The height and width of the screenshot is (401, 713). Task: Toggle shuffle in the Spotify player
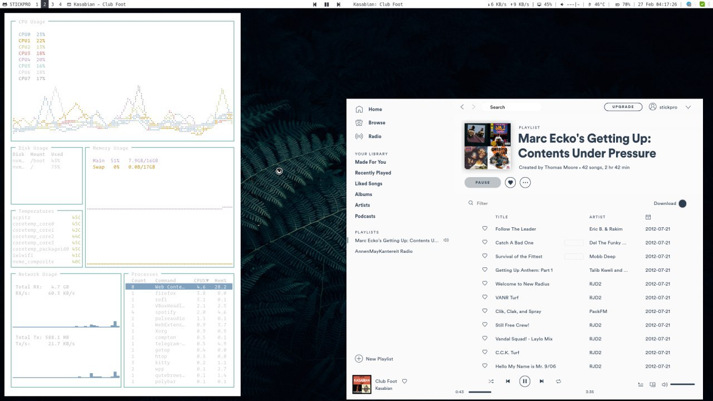click(491, 382)
